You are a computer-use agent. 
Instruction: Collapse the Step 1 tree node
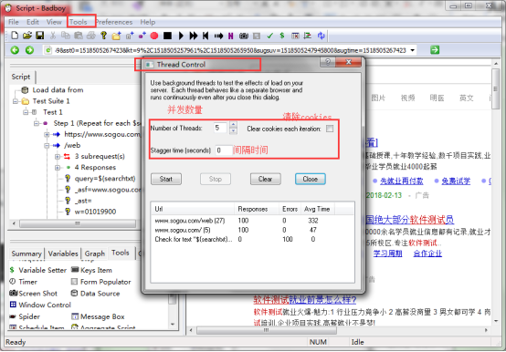click(37, 123)
